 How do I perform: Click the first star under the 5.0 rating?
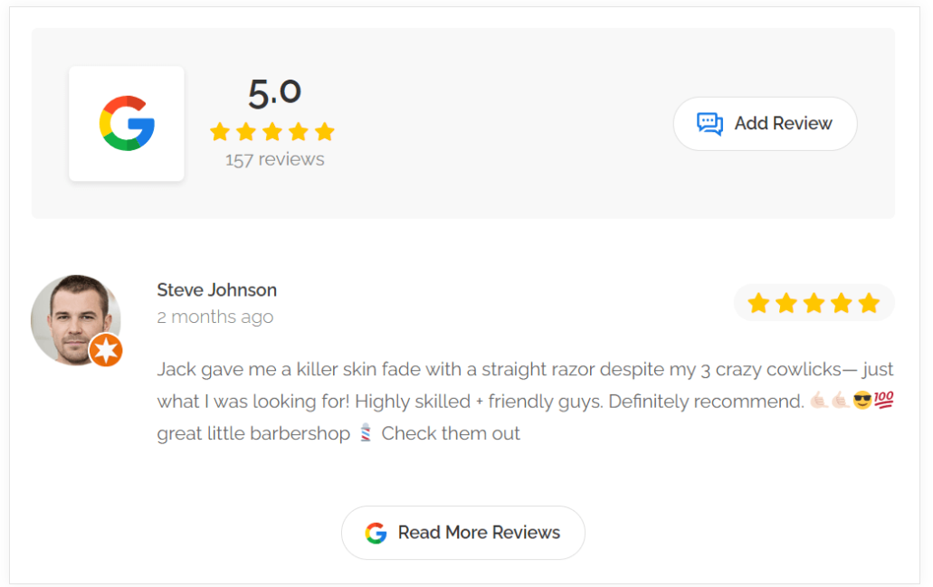click(x=219, y=132)
